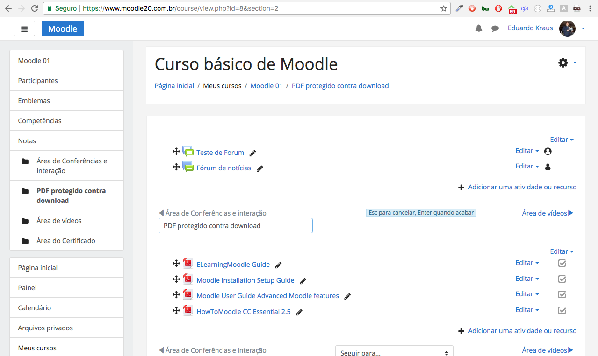Click the Moodle brand button
The height and width of the screenshot is (356, 598).
point(63,28)
